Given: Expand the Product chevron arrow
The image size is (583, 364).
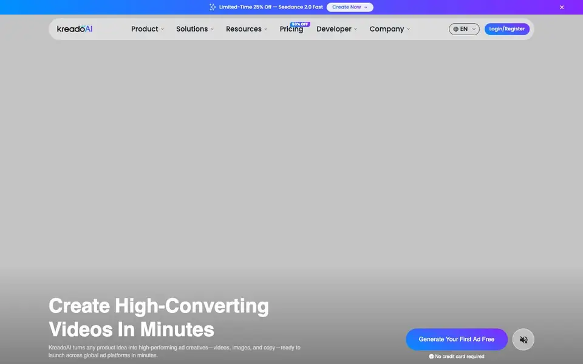Looking at the screenshot, I should click(162, 29).
